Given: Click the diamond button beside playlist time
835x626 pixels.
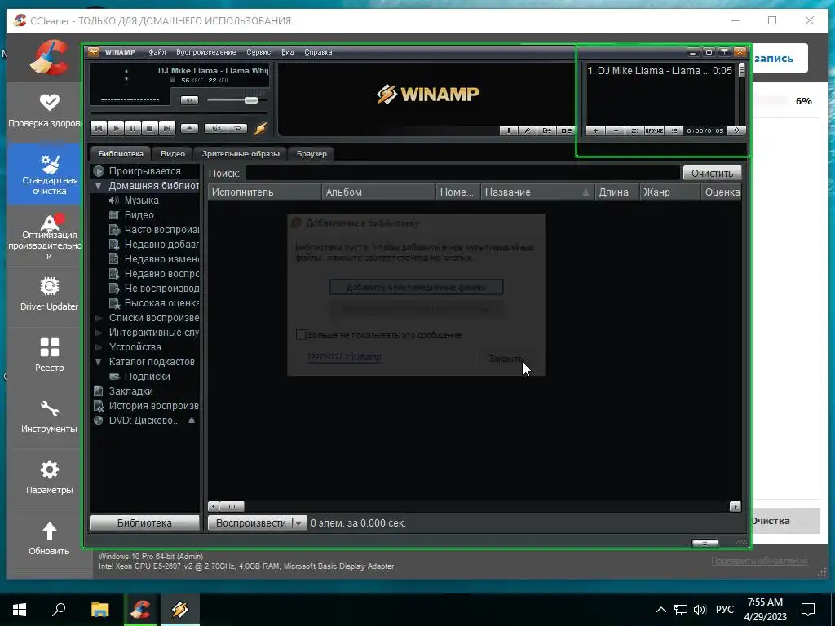Looking at the screenshot, I should pos(736,130).
